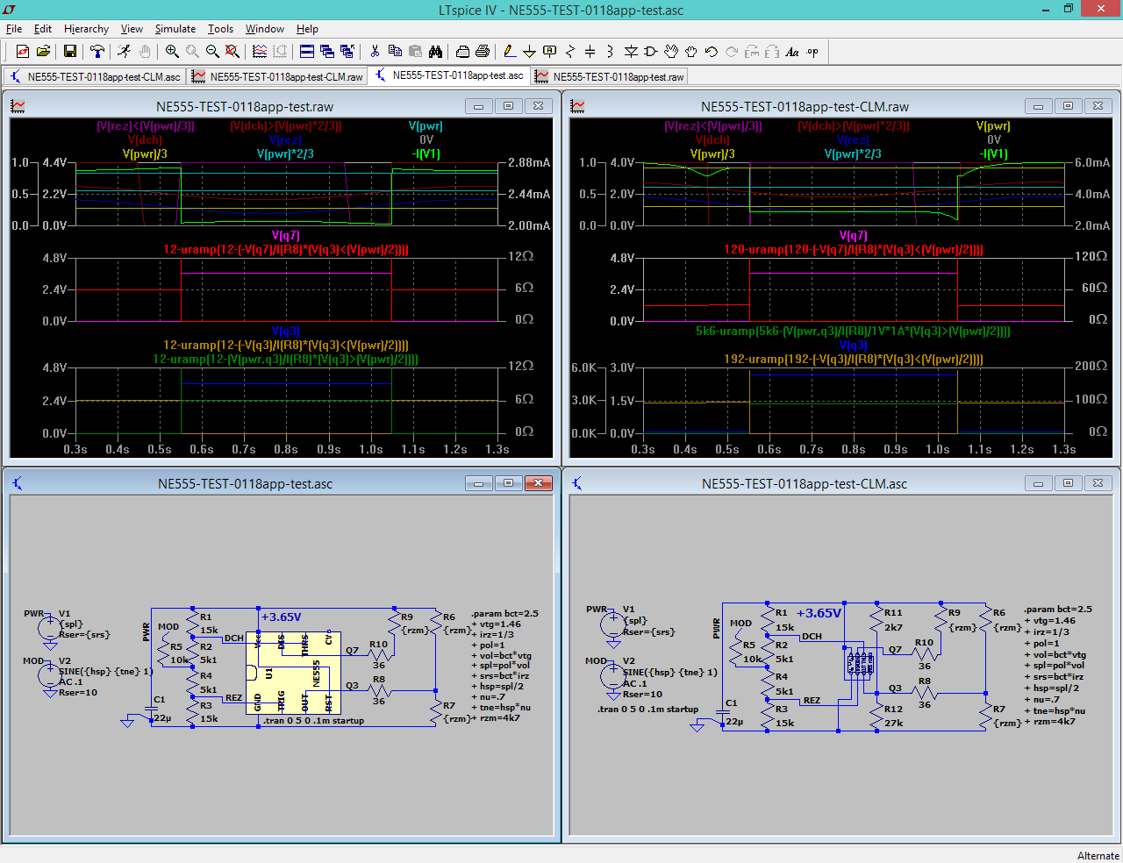This screenshot has width=1123, height=863.
Task: Run the simulation with the running man icon
Action: coord(125,52)
